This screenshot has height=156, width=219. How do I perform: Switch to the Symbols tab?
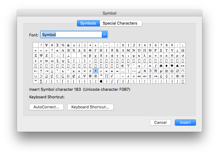pos(88,23)
